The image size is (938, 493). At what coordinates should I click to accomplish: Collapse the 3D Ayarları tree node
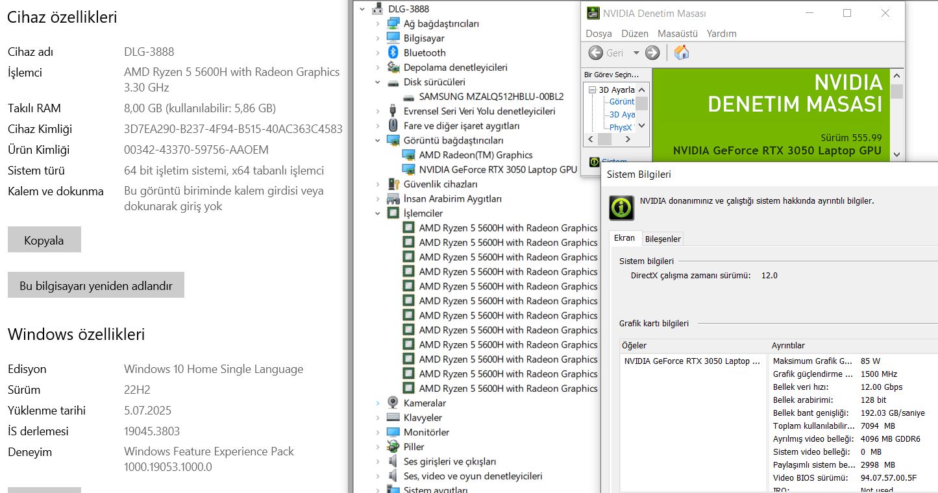[x=592, y=90]
